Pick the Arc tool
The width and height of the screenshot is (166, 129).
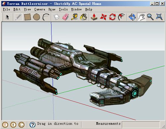pos(45,17)
